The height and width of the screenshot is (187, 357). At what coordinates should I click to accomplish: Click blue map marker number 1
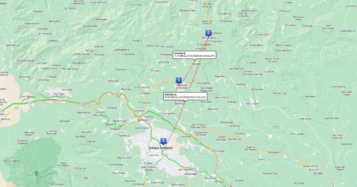(178, 80)
